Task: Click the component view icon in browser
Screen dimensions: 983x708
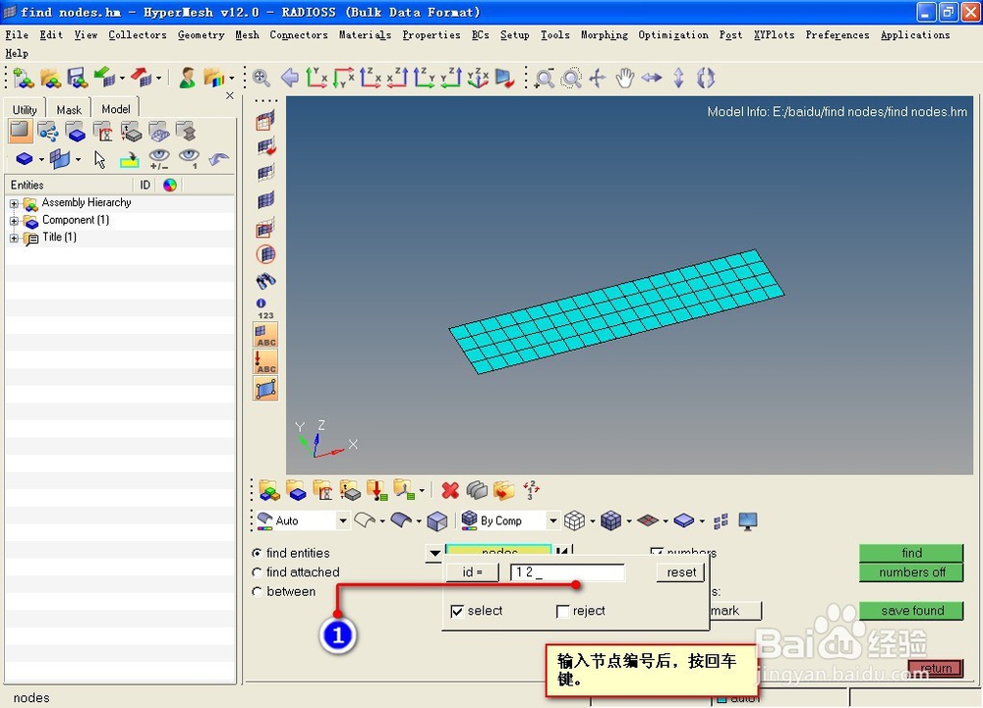Action: 76,132
